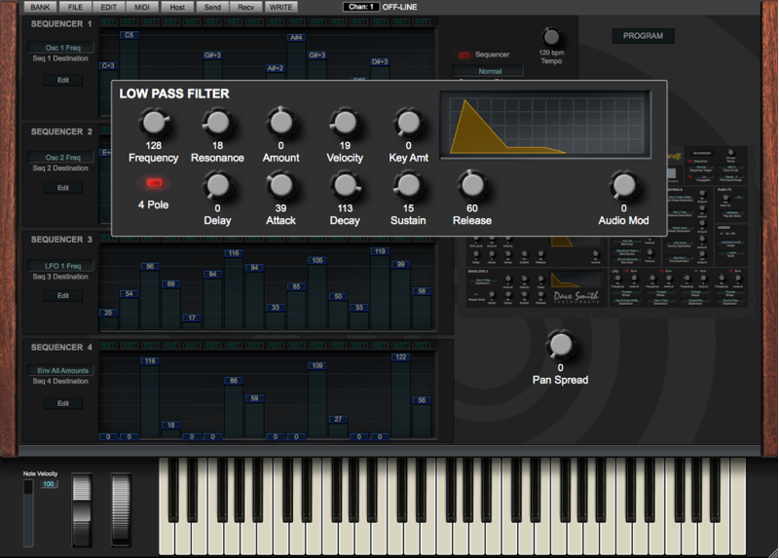Open the BANK menu
Screen dimensions: 779x558
(x=40, y=7)
